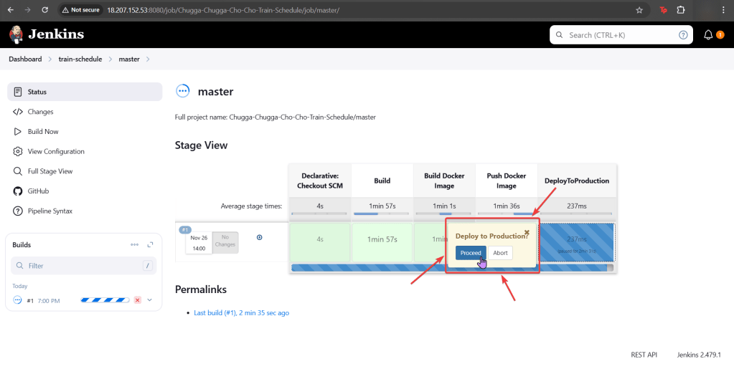
Task: Open View Configuration in the sidebar
Action: click(56, 152)
